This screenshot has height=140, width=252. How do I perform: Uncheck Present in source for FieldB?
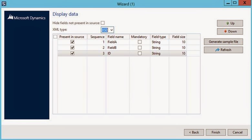point(72,48)
